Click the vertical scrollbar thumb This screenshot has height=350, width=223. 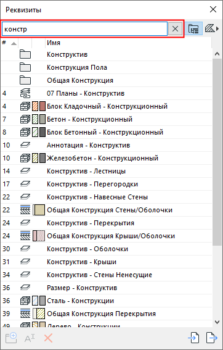click(x=217, y=152)
